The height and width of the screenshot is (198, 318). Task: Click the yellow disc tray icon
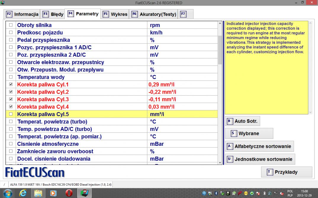[246, 193]
